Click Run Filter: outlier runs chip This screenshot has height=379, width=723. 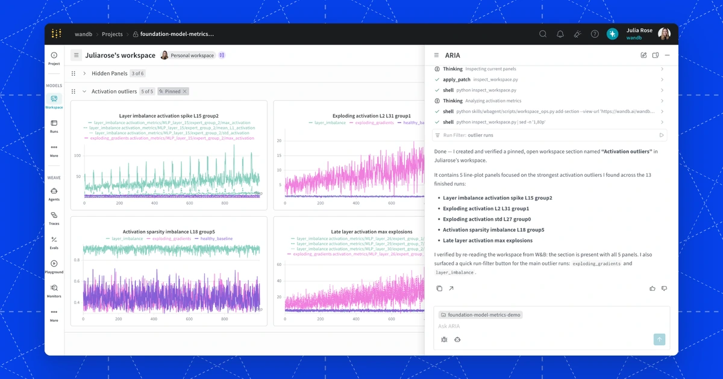pos(549,135)
